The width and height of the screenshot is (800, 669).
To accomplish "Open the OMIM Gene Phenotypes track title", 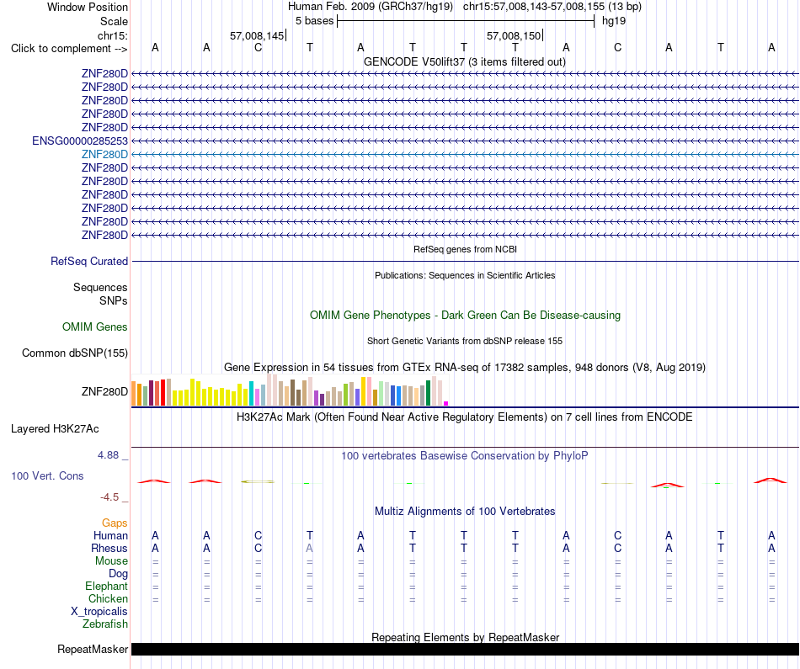I will point(465,315).
